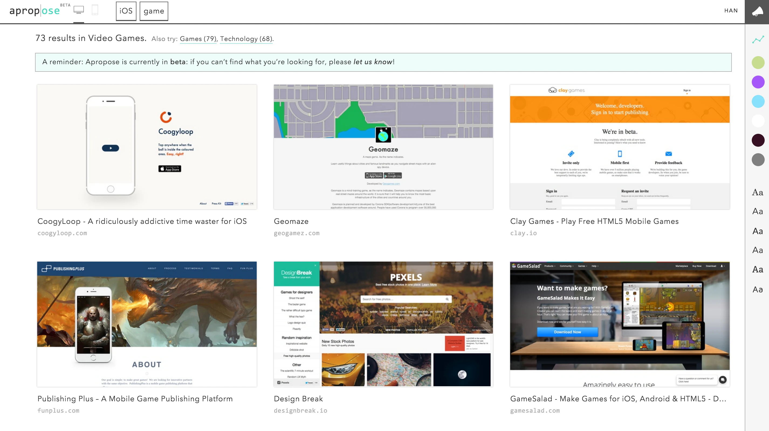The image size is (769, 431).
Task: Select the first Aa font style
Action: click(758, 192)
